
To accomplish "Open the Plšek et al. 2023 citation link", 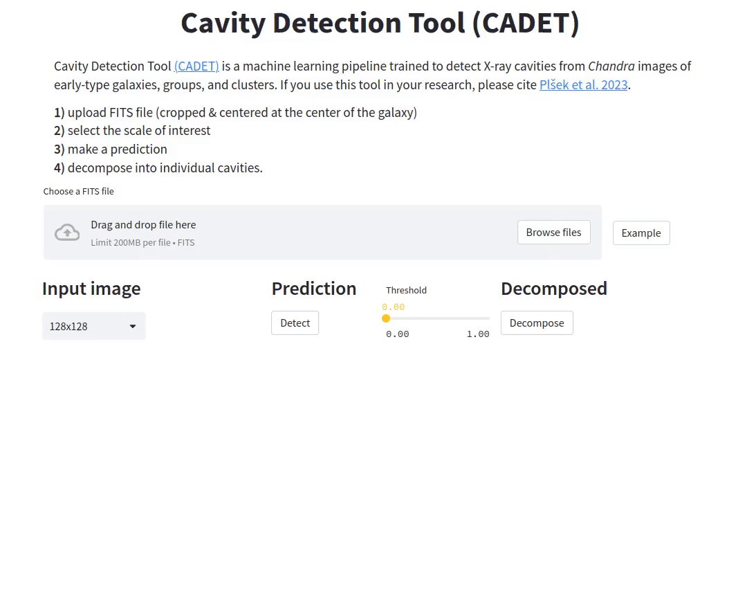I will [583, 85].
